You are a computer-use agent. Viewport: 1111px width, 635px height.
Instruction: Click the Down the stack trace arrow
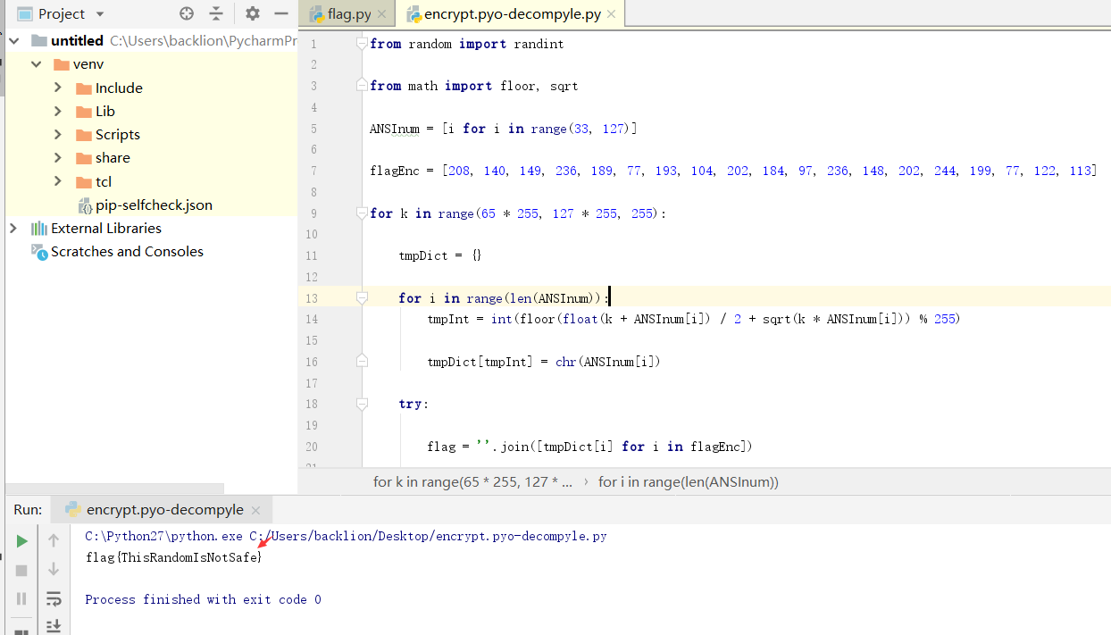(54, 570)
